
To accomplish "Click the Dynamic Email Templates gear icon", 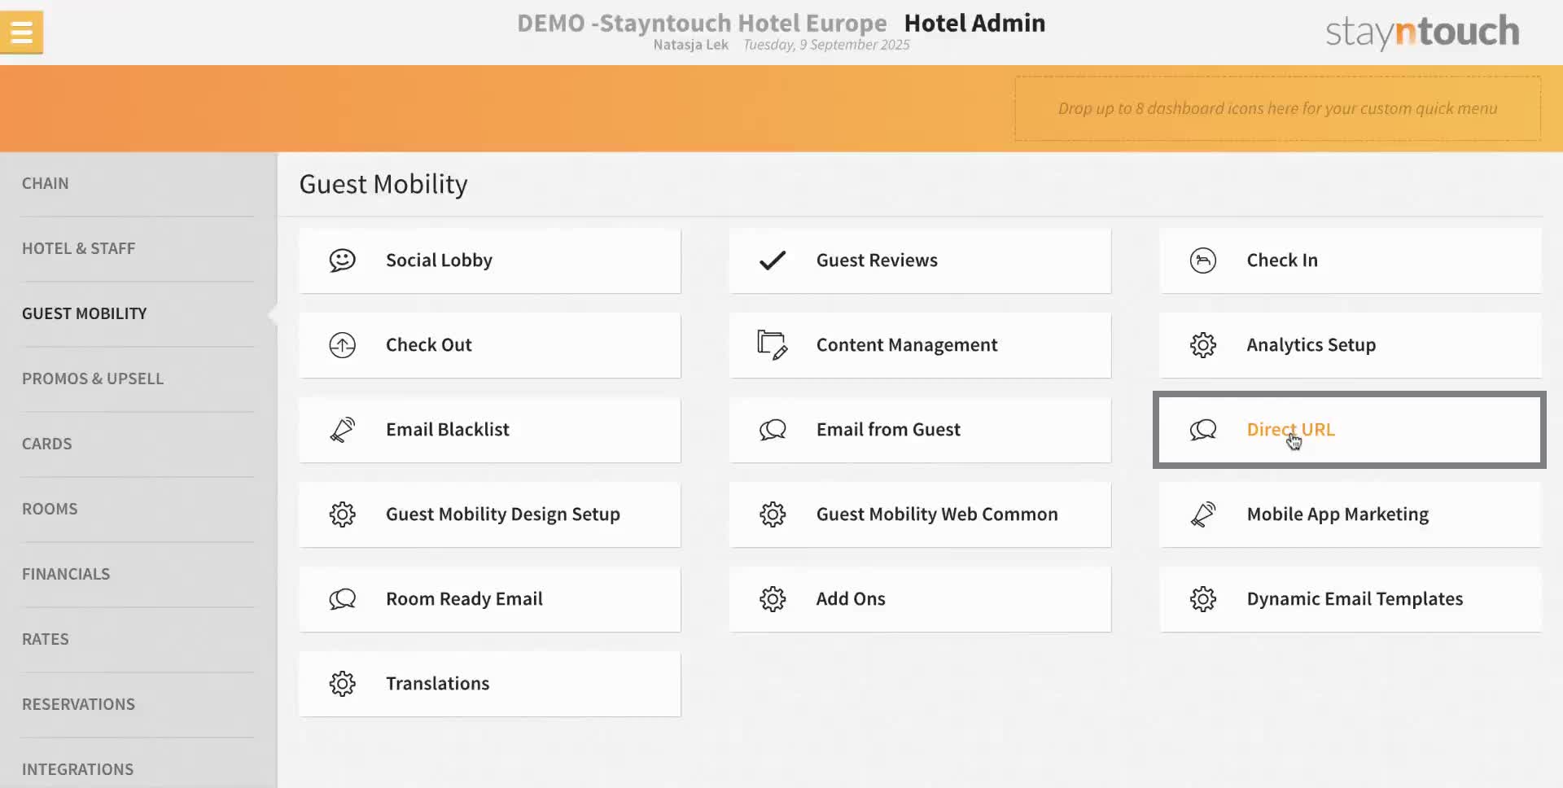I will click(x=1202, y=599).
